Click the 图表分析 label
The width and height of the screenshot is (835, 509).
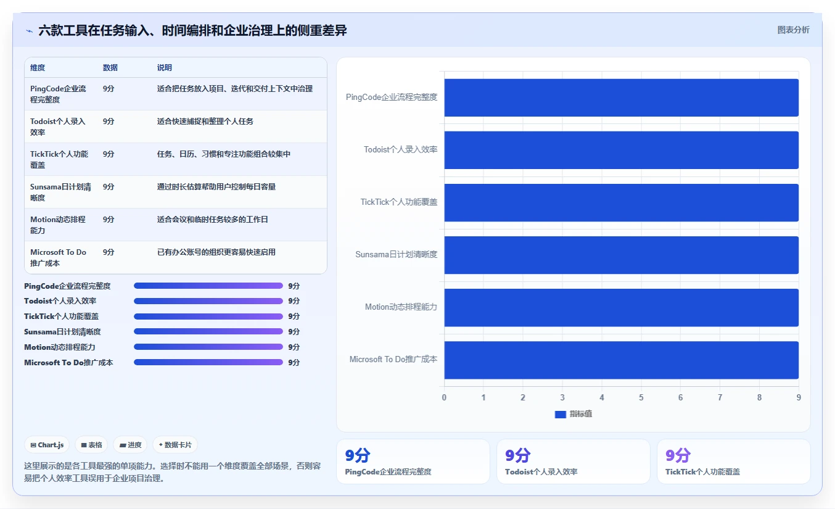(x=793, y=30)
